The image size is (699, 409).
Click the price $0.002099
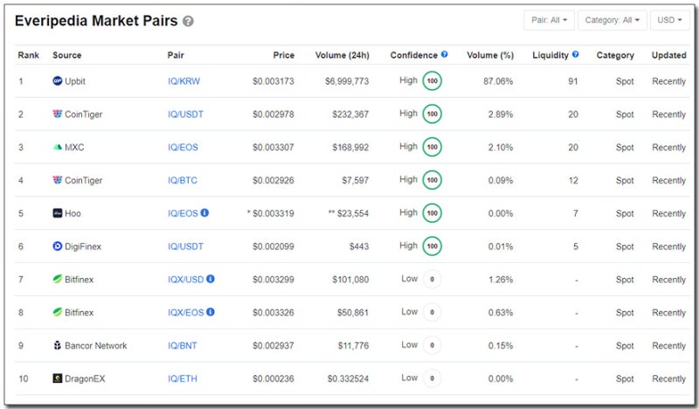pos(273,246)
